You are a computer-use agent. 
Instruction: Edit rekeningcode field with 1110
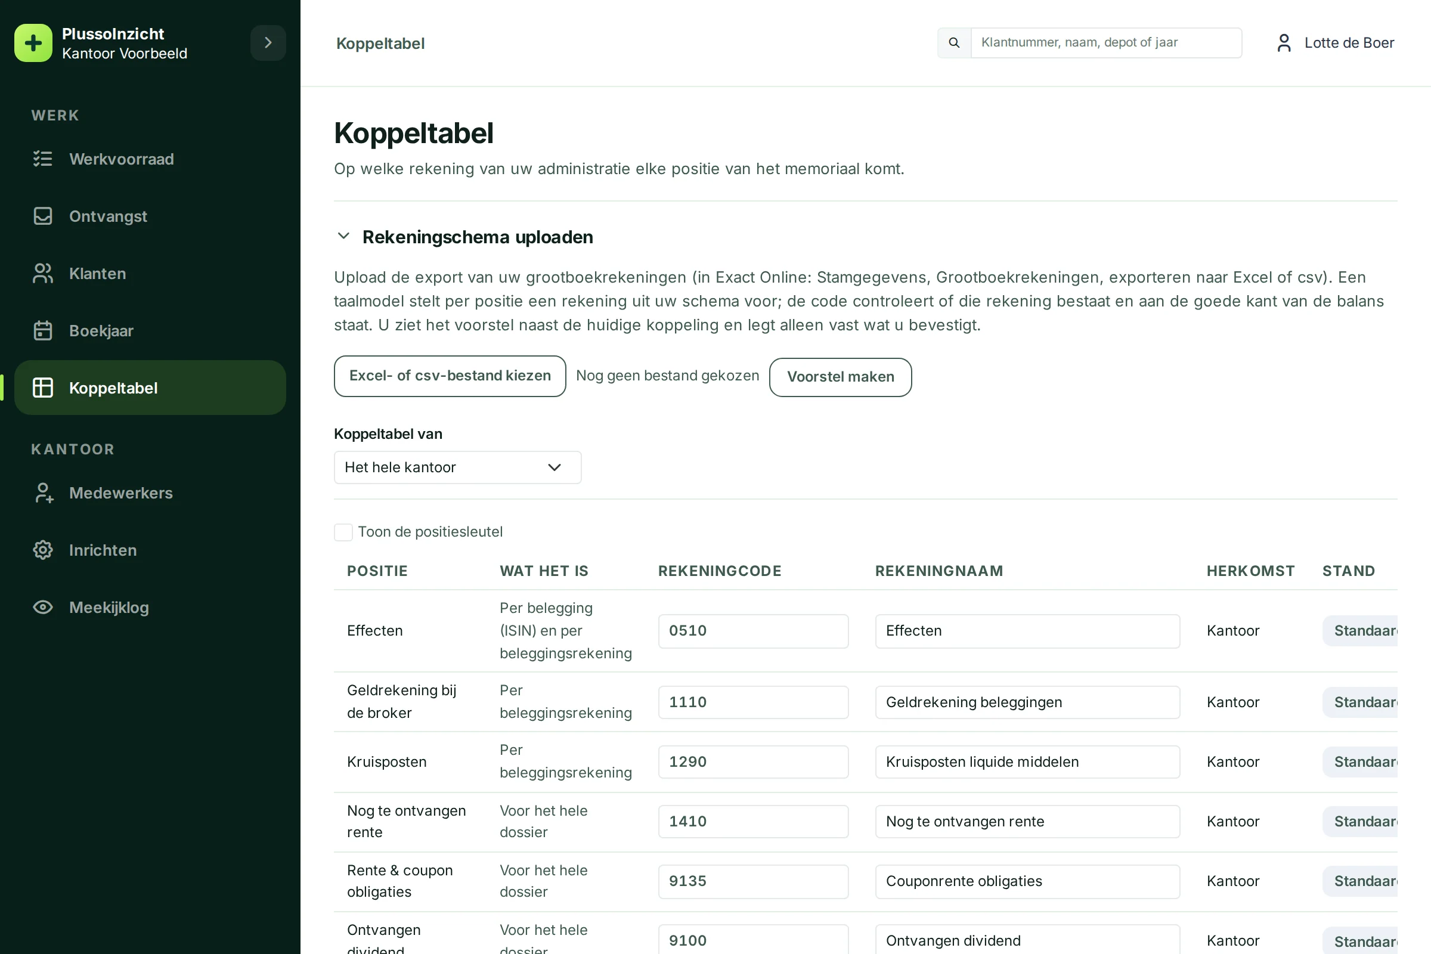point(753,702)
